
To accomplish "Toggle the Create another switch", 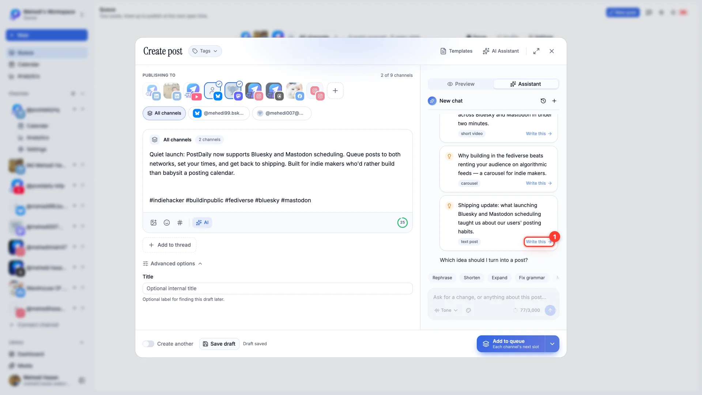I will tap(148, 344).
